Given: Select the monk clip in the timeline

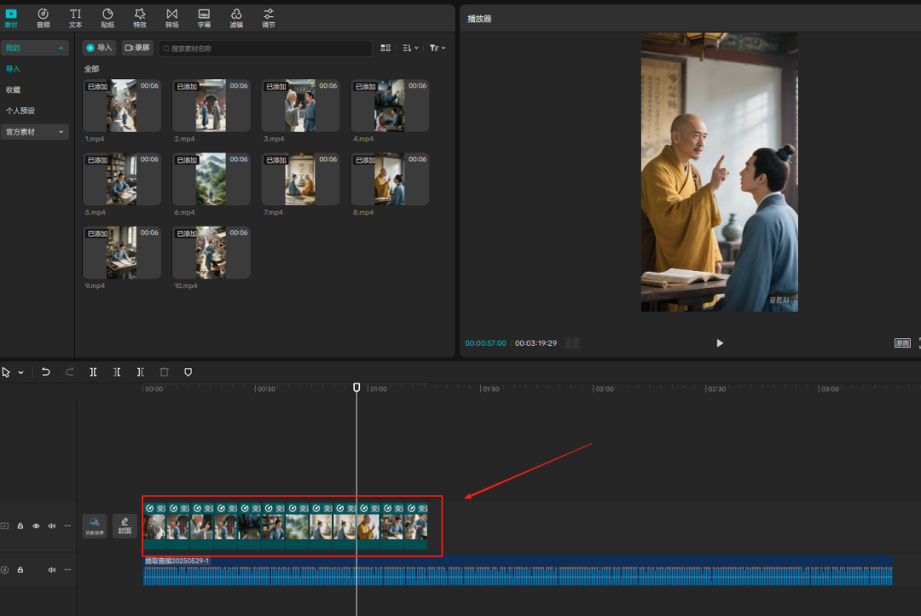Looking at the screenshot, I should click(368, 526).
